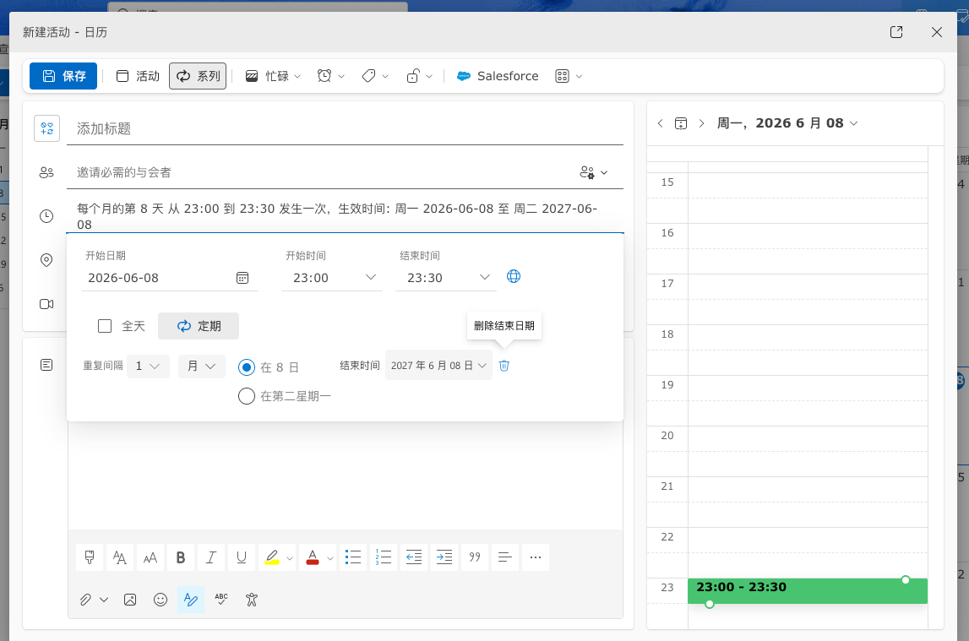
Task: Select the 活动 event type button
Action: coord(138,76)
